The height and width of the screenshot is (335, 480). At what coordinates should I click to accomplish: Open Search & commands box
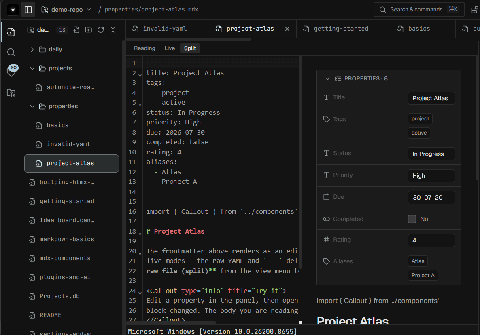tap(419, 9)
